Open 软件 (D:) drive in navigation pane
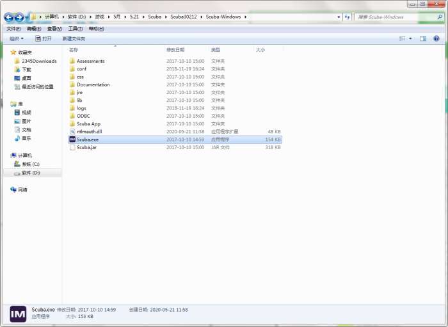The image size is (448, 327). coord(31,173)
